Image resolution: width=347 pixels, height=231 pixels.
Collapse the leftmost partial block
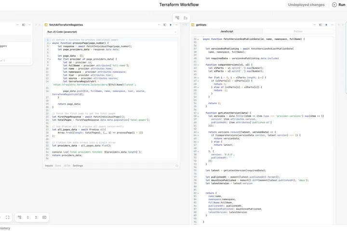[18, 25]
